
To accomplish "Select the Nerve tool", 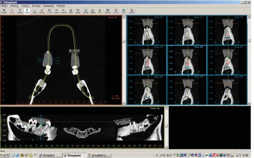I will tap(34, 11).
